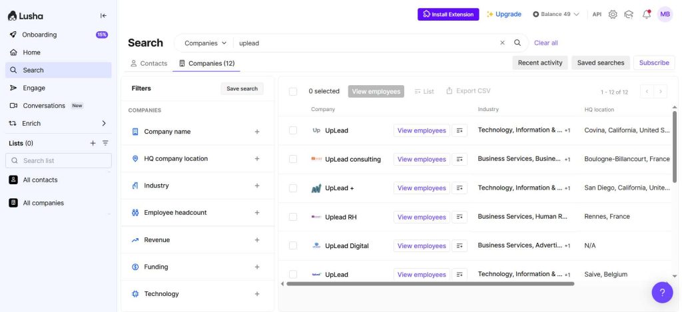Click the Search list input field
This screenshot has width=682, height=312.
[x=59, y=161]
